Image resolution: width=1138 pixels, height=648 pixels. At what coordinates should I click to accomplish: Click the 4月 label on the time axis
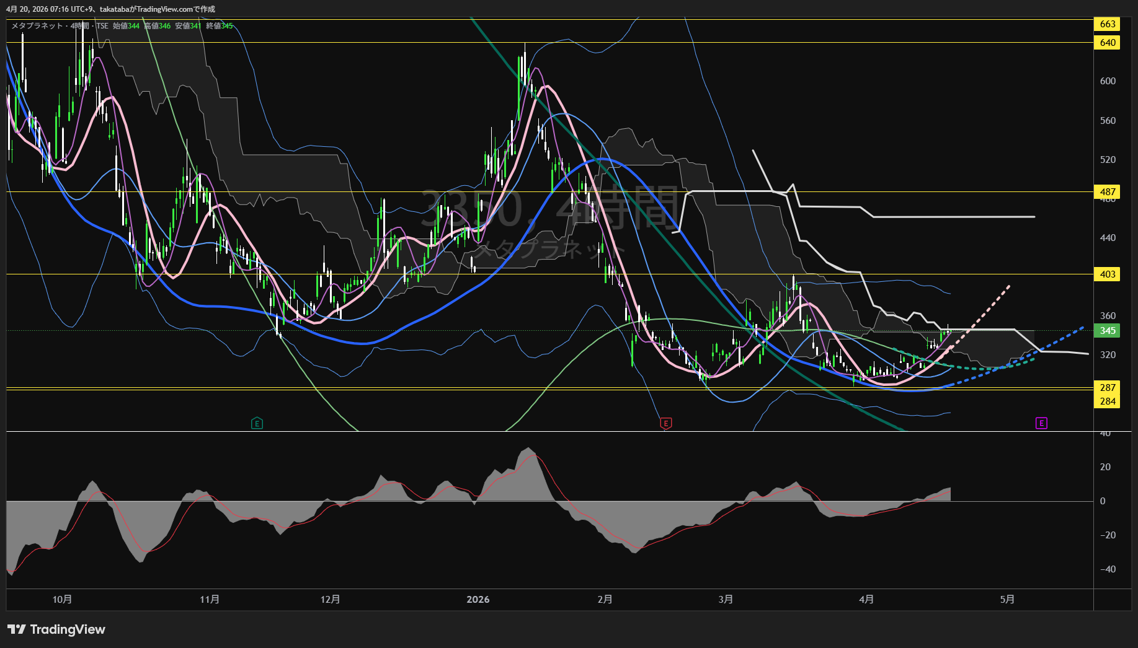(866, 600)
